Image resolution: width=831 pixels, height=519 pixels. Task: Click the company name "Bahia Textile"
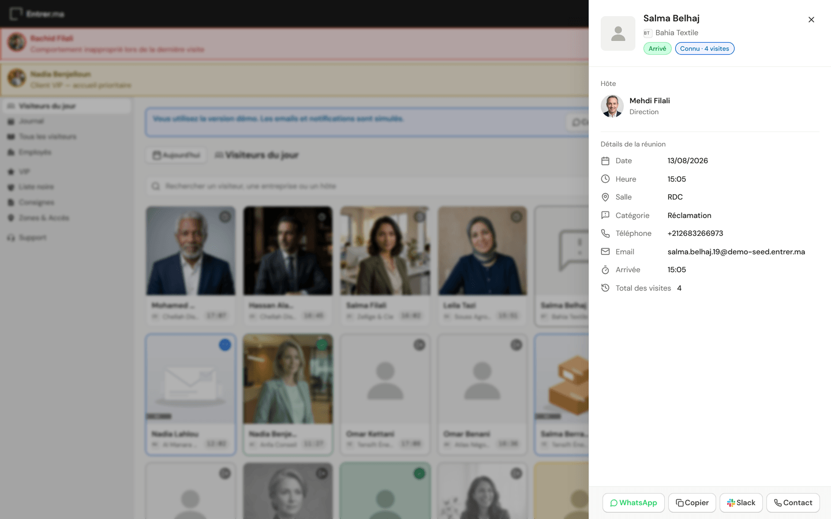point(677,33)
